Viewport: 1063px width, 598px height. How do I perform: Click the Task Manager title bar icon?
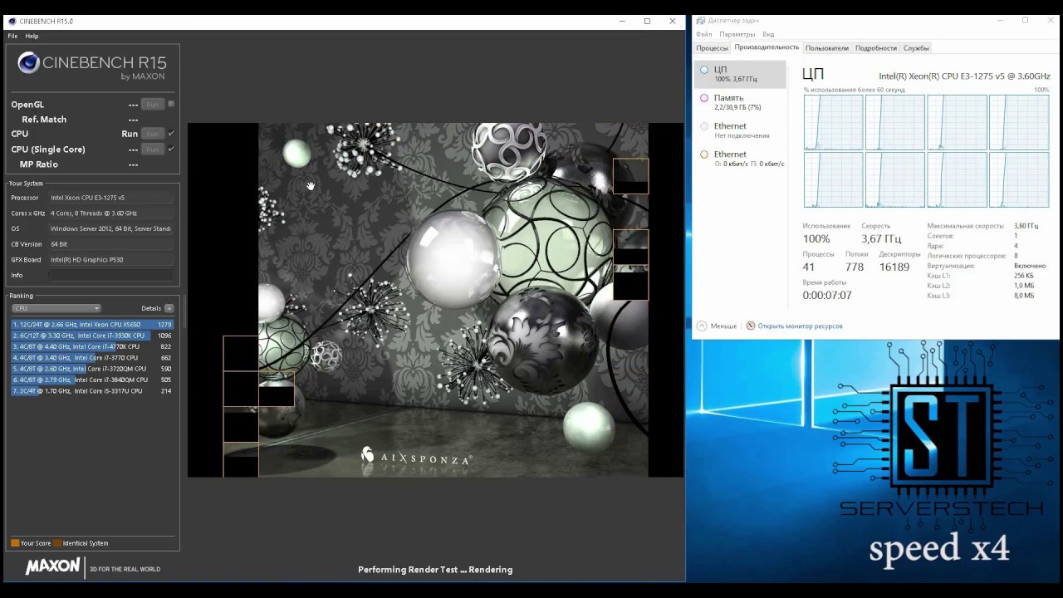[x=701, y=20]
